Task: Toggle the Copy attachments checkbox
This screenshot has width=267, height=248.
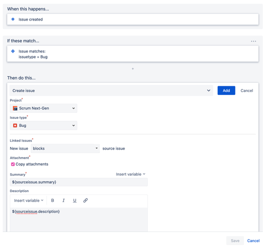Action: 13,164
